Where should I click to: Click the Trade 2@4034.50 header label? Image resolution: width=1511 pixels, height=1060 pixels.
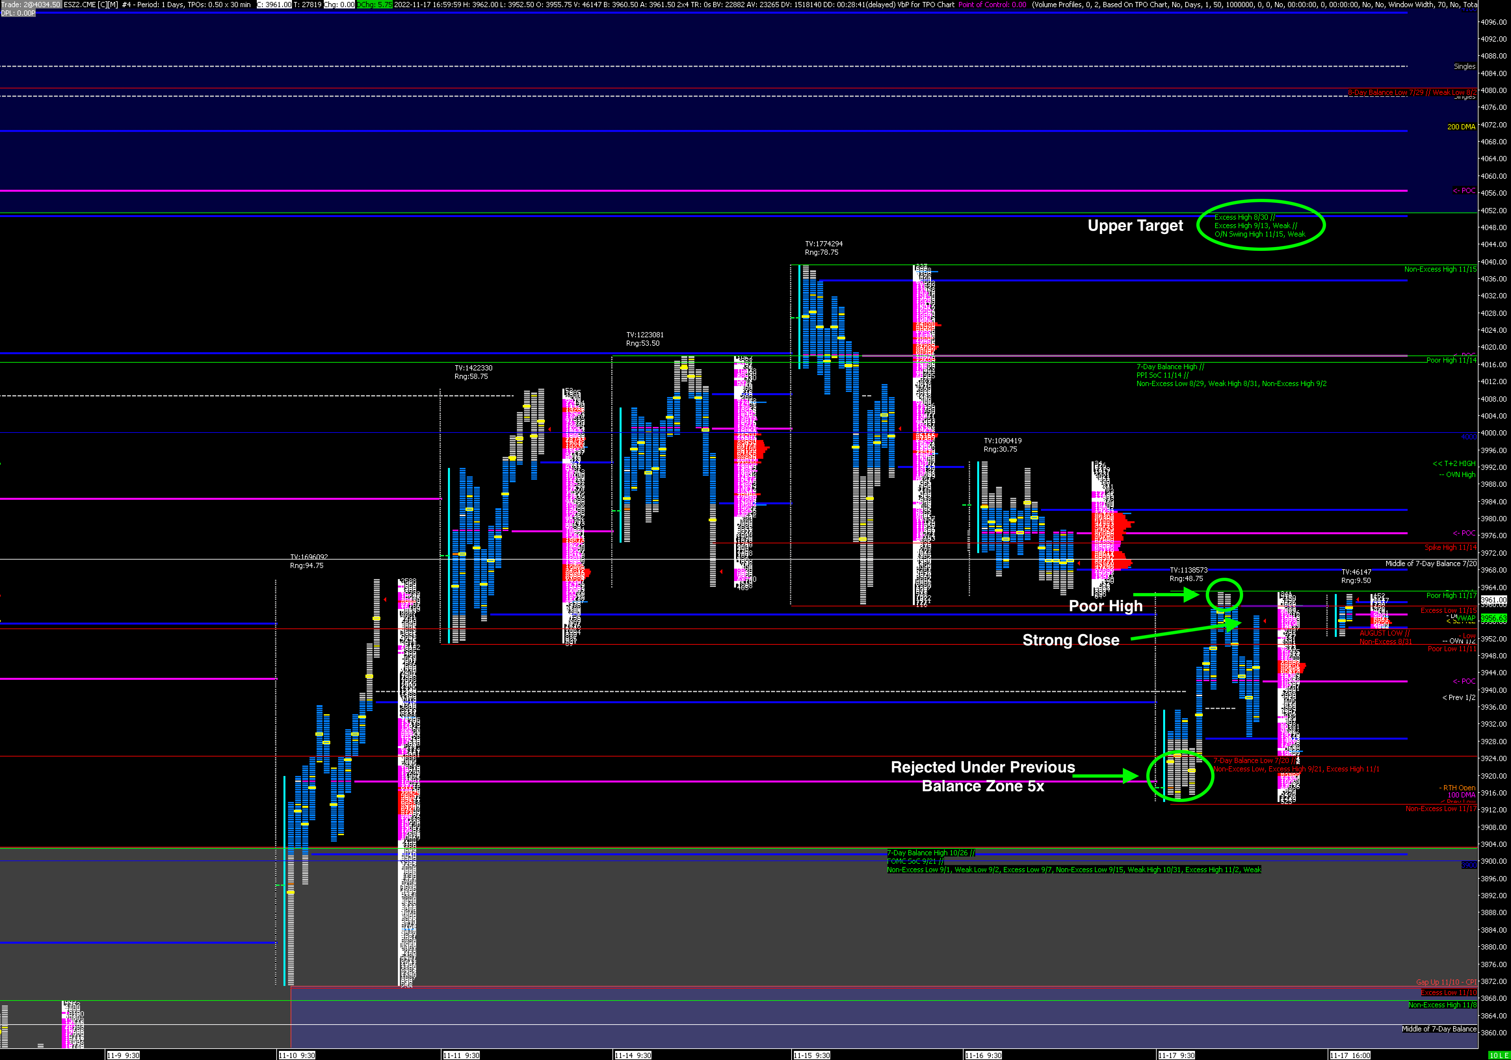[31, 5]
